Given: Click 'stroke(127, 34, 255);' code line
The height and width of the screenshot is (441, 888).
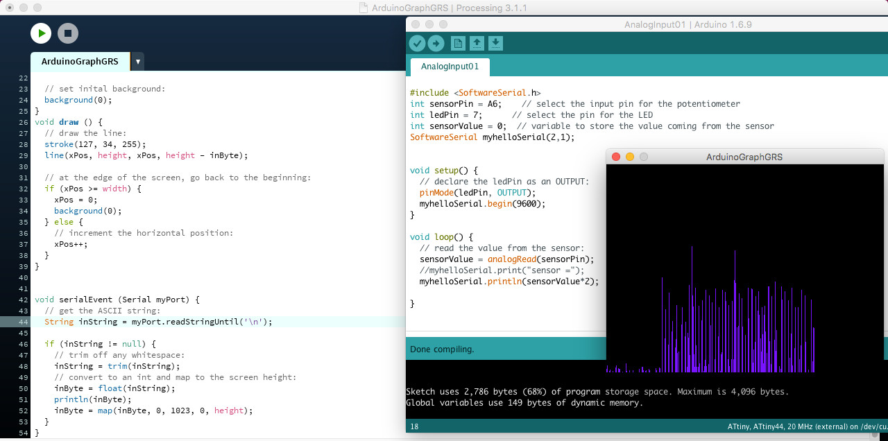Looking at the screenshot, I should tap(95, 144).
